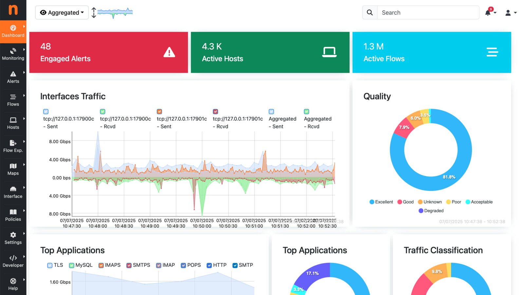Toggle tcp://127.0.0.1:17901c - Sent series checkbox

159,112
